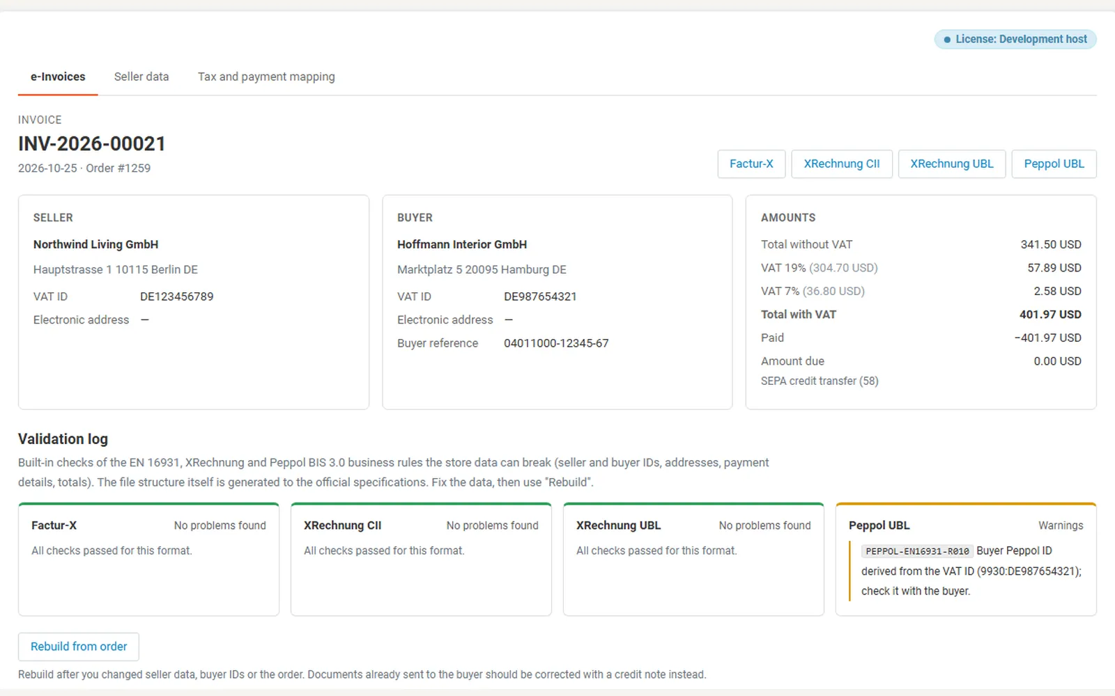The width and height of the screenshot is (1115, 696).
Task: Click the 341.50 USD total without VAT
Action: (x=1051, y=244)
